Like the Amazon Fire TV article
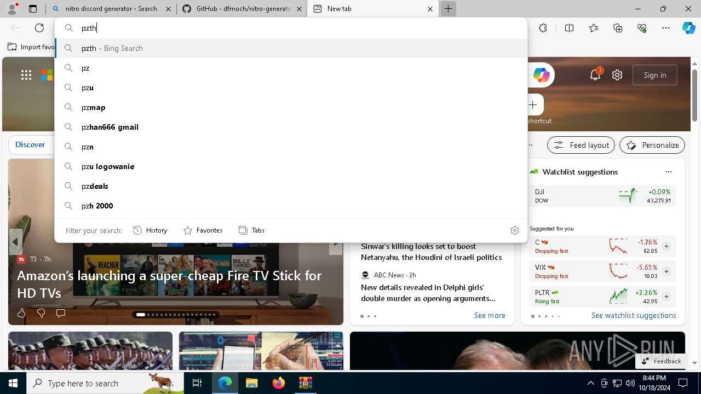Viewport: 701px width, 394px height. click(21, 313)
